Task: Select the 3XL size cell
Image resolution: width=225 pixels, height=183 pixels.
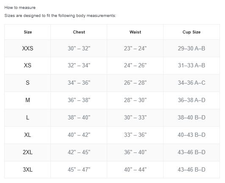Action: [x=28, y=169]
